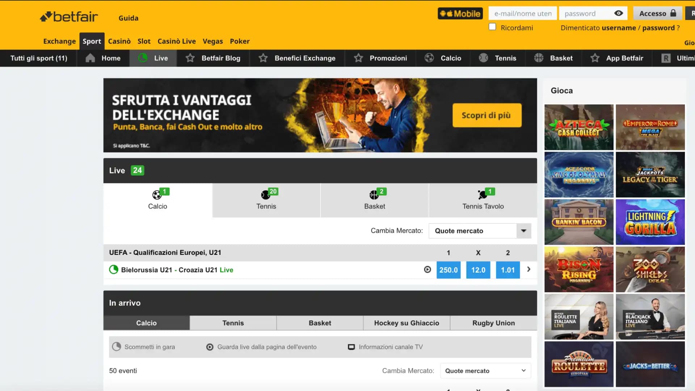Open the Lightning Gorilla game thumbnail
This screenshot has height=391, width=695.
(650, 222)
